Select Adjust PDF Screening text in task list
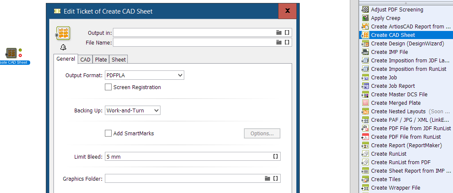453x193 pixels. (x=397, y=9)
